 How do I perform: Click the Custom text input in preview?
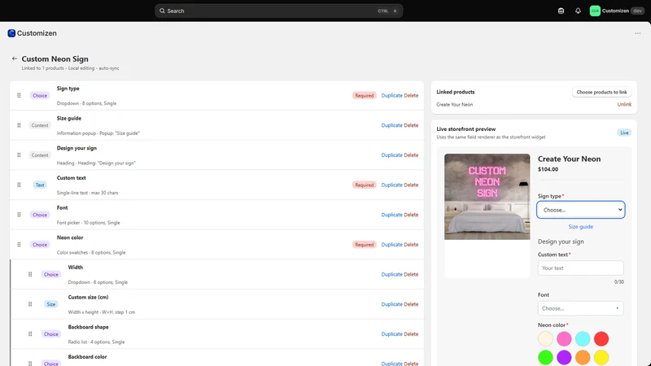point(580,268)
